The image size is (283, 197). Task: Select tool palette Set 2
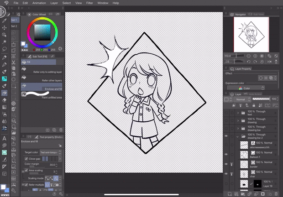pos(14,26)
